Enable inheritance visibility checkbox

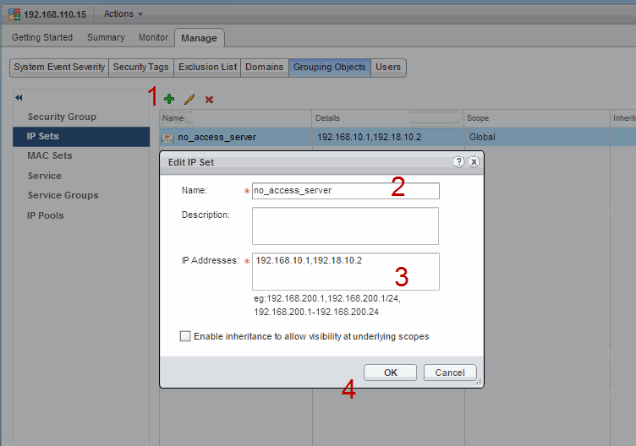click(x=185, y=336)
